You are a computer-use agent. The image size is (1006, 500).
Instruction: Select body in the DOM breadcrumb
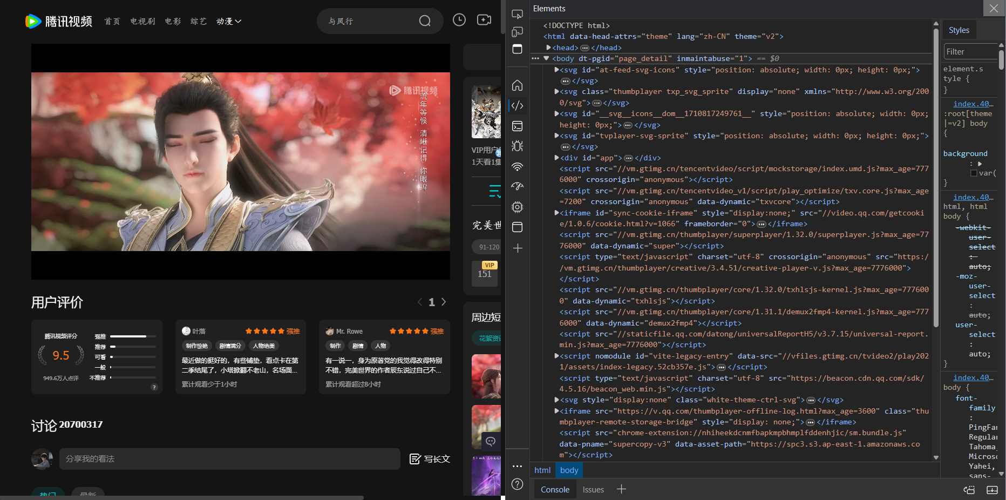(569, 470)
